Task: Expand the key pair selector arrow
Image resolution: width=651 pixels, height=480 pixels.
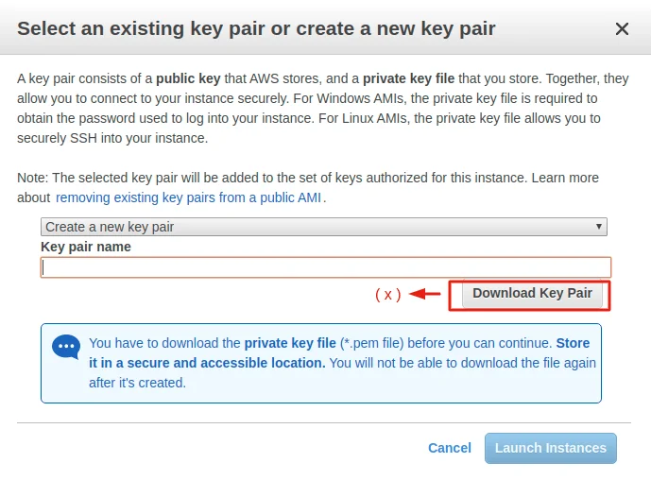Action: (x=599, y=227)
